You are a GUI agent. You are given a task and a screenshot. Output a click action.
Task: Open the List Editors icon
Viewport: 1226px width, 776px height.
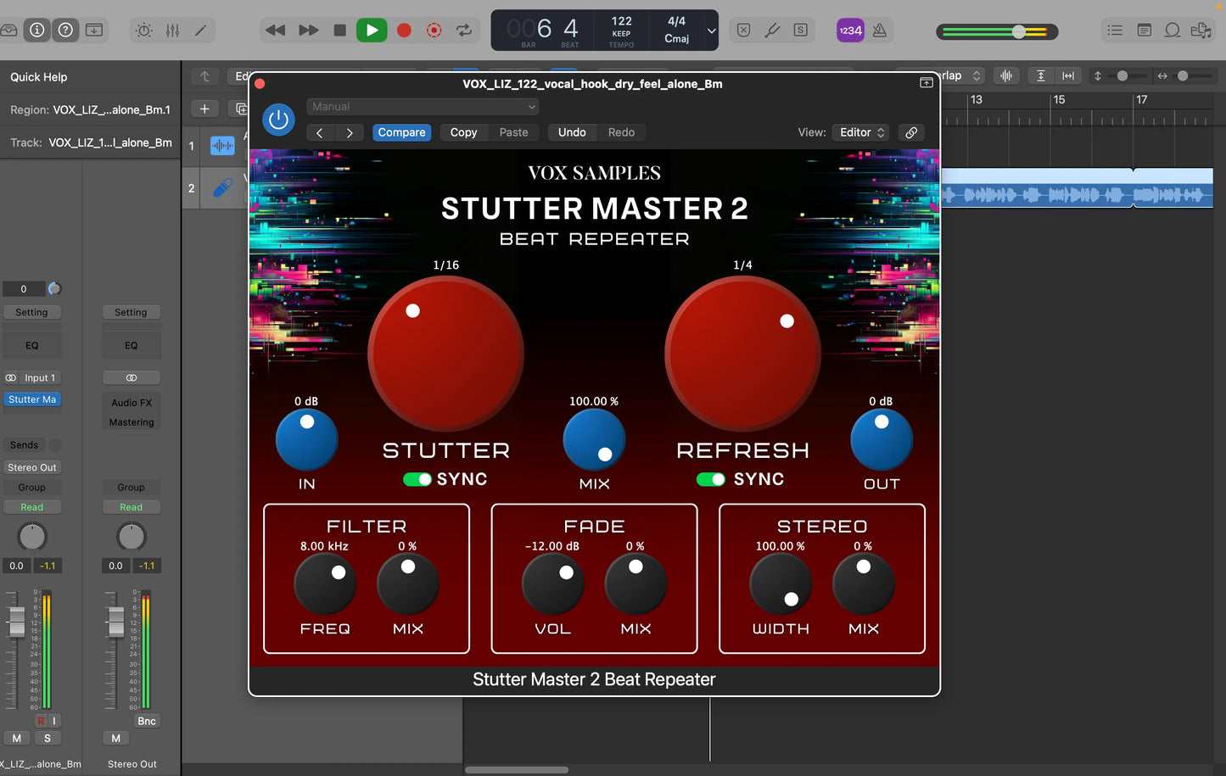[1115, 31]
